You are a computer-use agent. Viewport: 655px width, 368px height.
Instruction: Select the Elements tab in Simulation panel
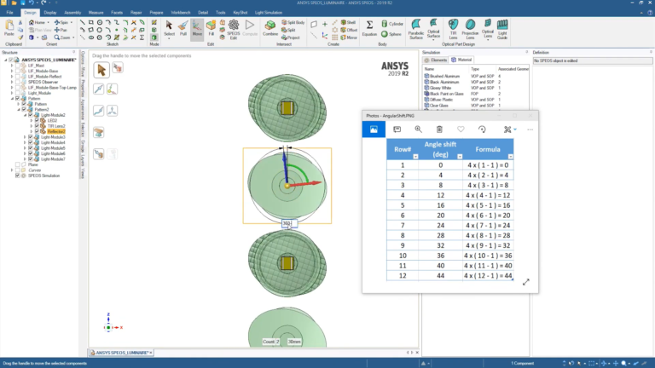[436, 60]
